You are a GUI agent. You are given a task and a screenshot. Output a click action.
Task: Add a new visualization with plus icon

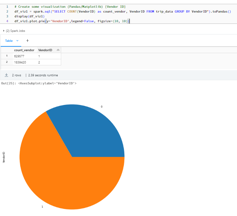coord(27,41)
